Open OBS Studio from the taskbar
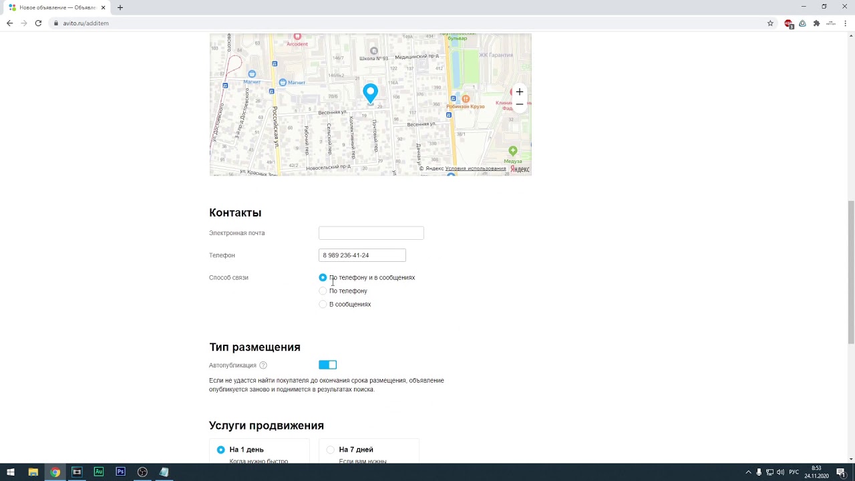 click(x=142, y=472)
